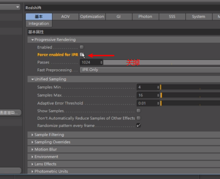Switch to the System tab
The width and height of the screenshot is (220, 179).
tap(199, 17)
